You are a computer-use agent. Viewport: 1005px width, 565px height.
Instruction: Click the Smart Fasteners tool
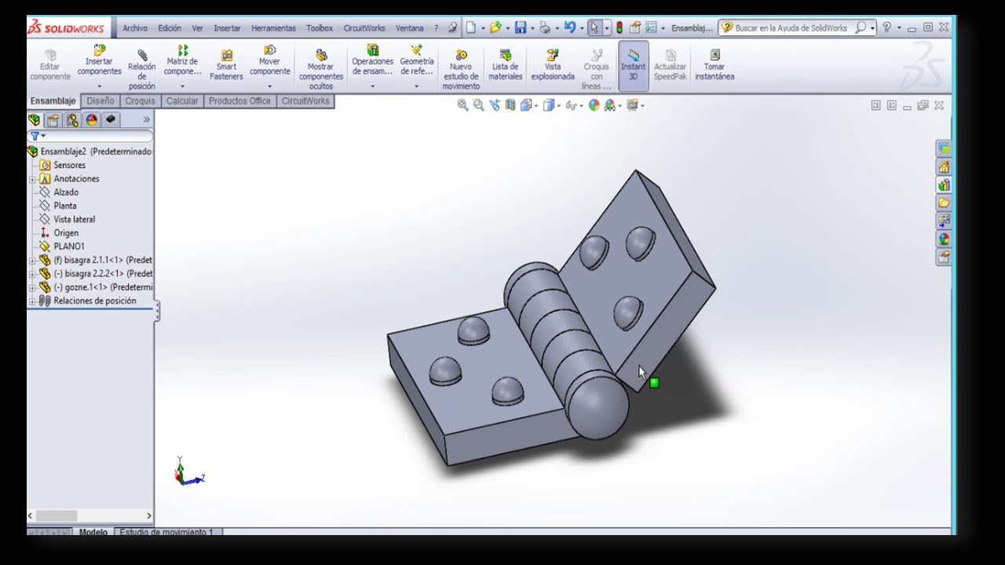[x=226, y=66]
